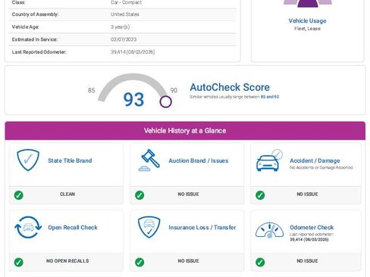This screenshot has width=370, height=277.
Task: Click the Estimated In Service label
Action: coord(35,39)
